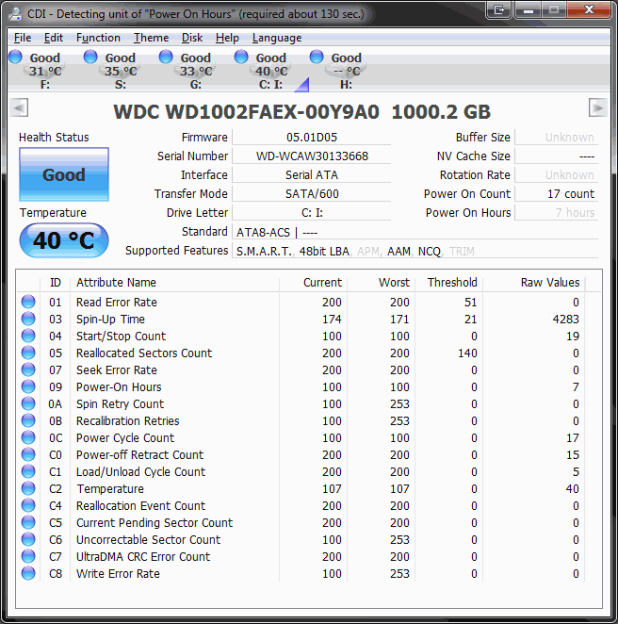
Task: Click status orb for Spin Retry Count
Action: 28,403
